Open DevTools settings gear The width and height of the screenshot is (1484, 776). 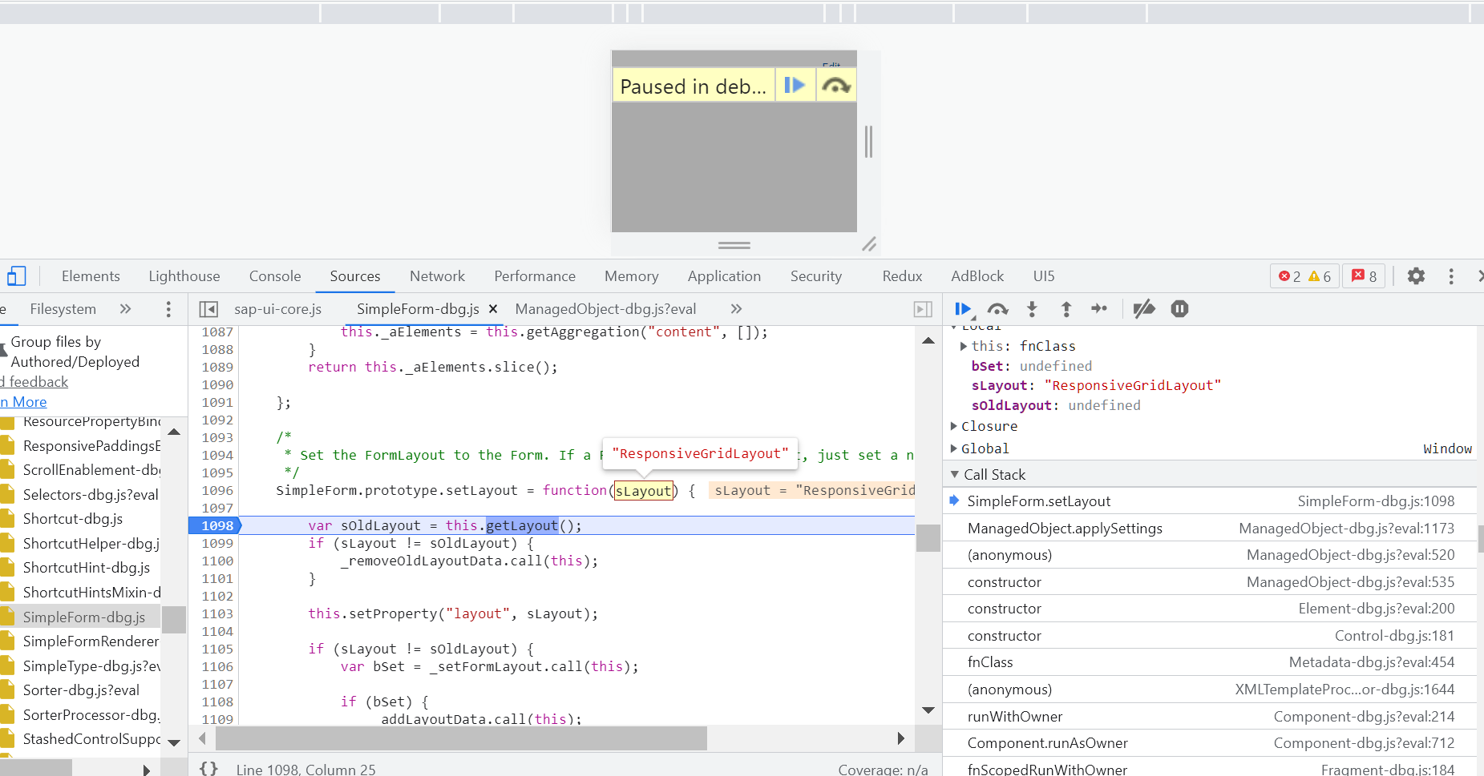pos(1417,275)
